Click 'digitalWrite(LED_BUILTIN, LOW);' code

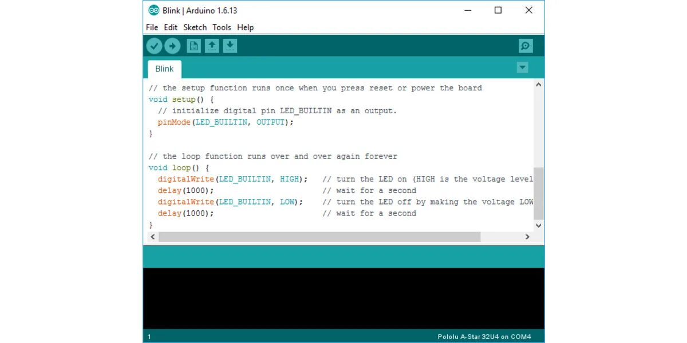tap(231, 202)
